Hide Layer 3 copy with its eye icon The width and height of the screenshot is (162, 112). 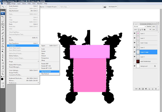point(134,43)
